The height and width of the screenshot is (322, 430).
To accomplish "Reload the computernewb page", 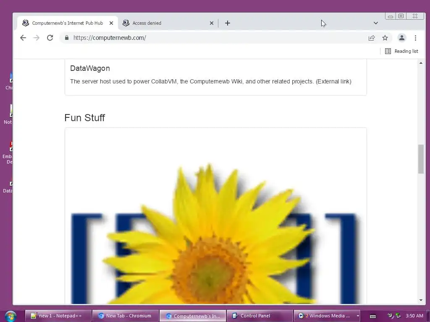I will tap(50, 38).
